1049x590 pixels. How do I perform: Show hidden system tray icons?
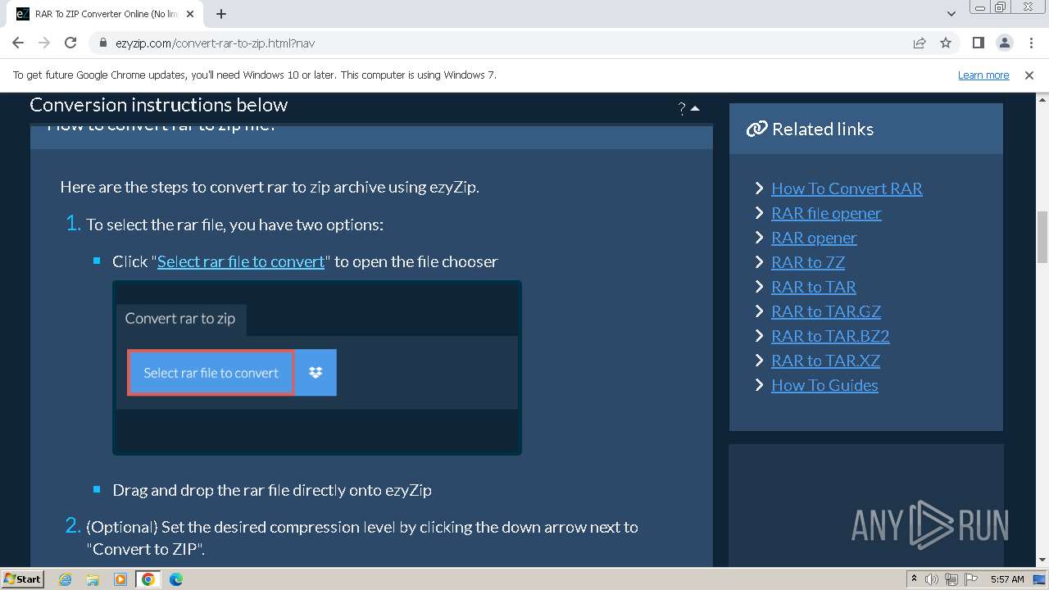point(914,579)
